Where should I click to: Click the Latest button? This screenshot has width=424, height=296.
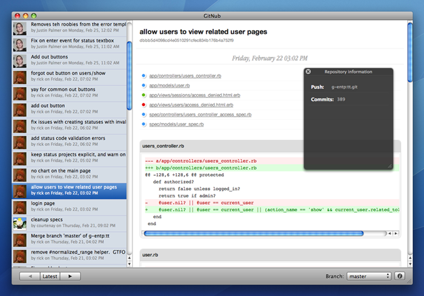50,276
